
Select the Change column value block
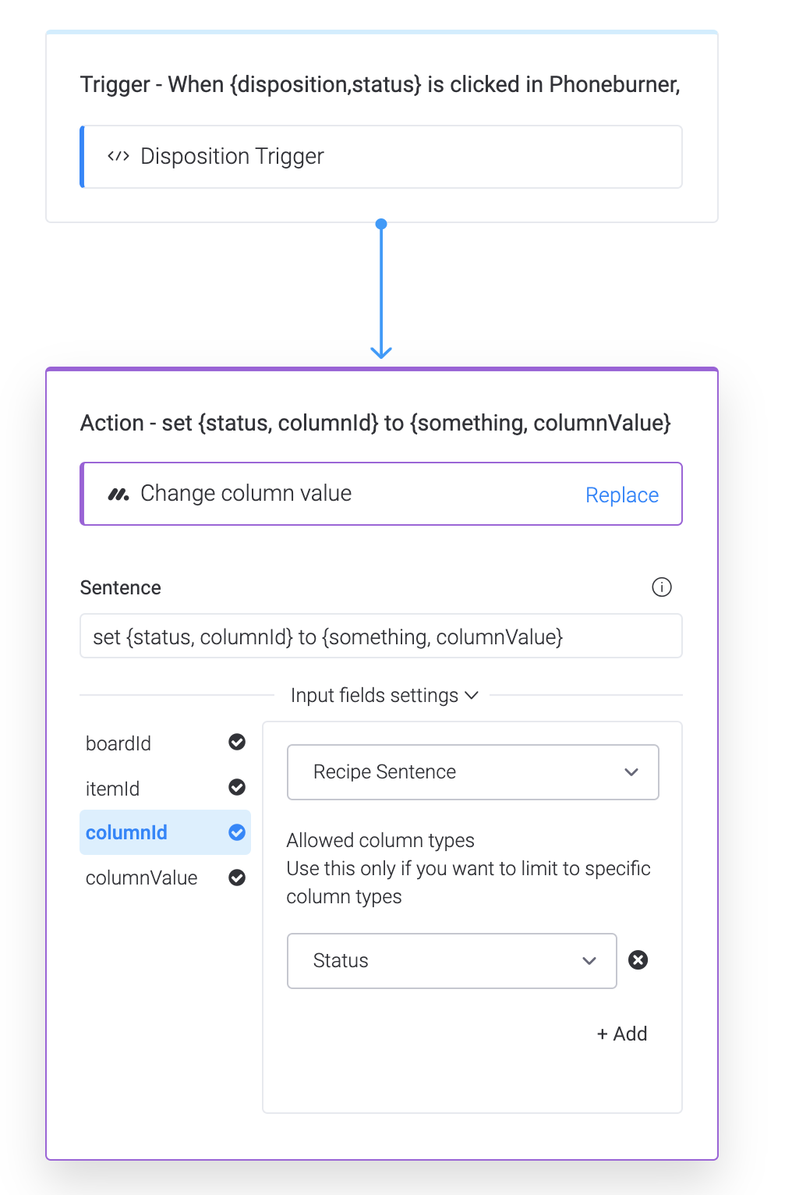point(381,494)
